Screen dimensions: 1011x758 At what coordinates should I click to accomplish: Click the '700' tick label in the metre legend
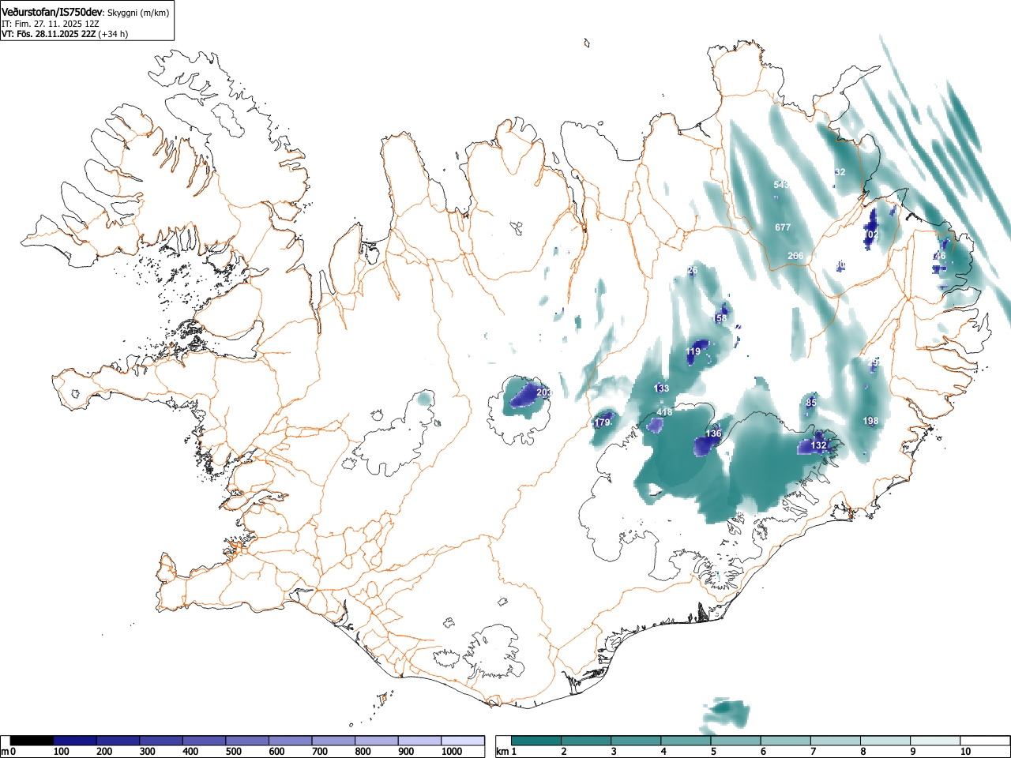coord(320,752)
